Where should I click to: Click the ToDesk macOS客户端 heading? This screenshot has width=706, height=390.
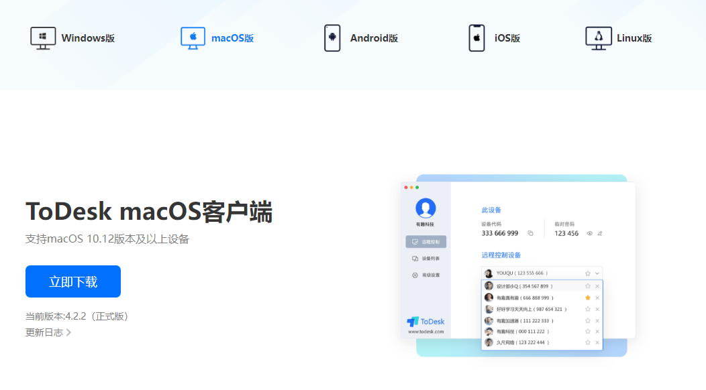coord(149,212)
